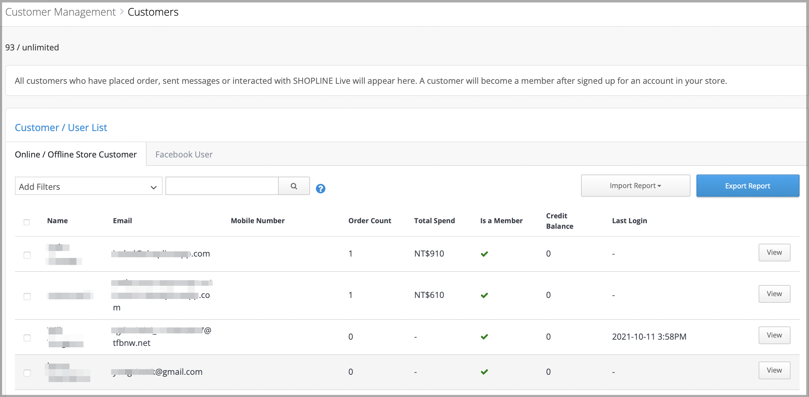Click the Order Count column header

pos(370,221)
